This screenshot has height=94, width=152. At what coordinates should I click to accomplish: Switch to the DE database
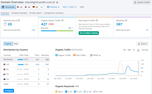pyautogui.click(x=35, y=7)
